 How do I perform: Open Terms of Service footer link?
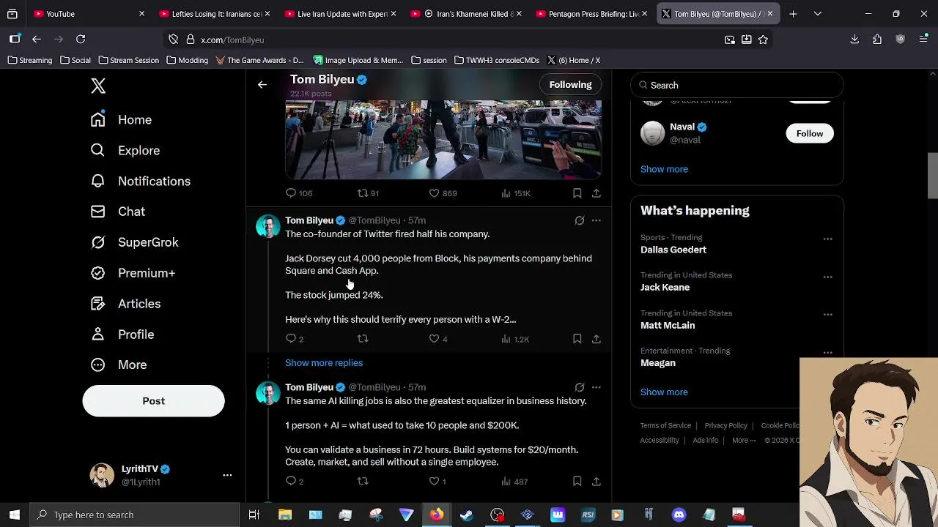pyautogui.click(x=665, y=426)
